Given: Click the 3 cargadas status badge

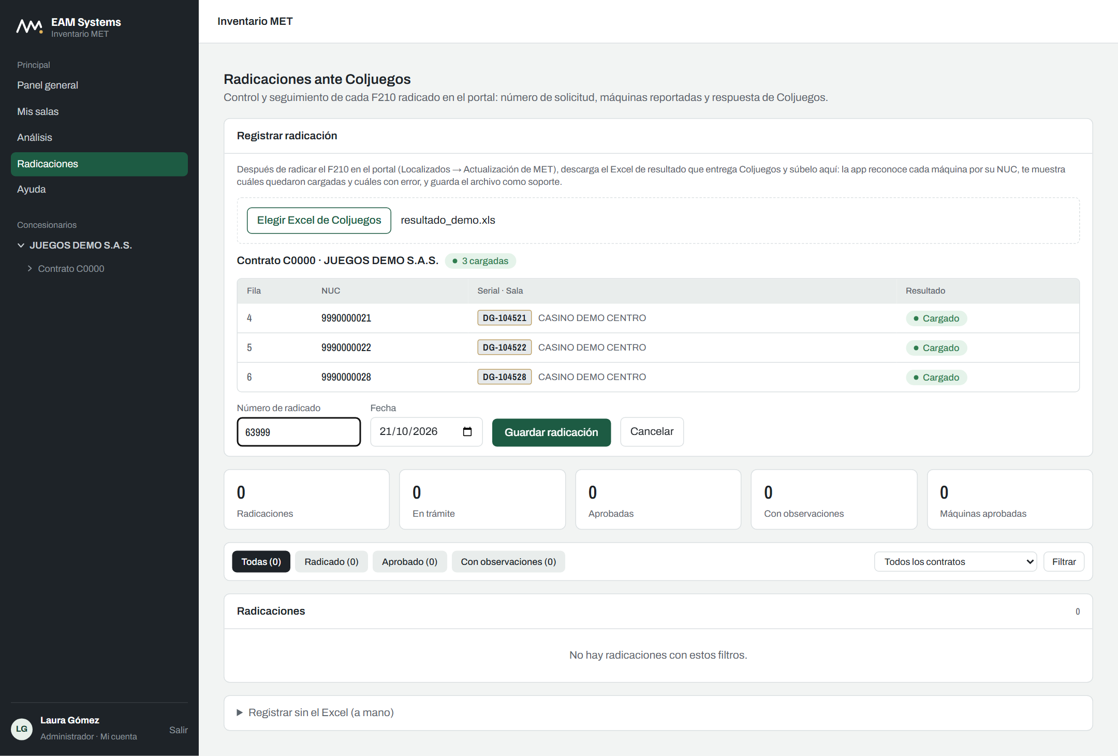Looking at the screenshot, I should [x=480, y=261].
